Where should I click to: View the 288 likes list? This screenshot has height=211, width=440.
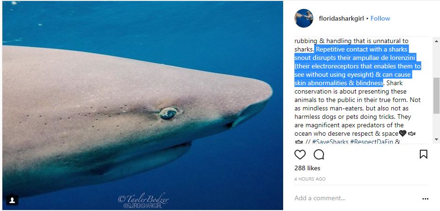pyautogui.click(x=307, y=168)
